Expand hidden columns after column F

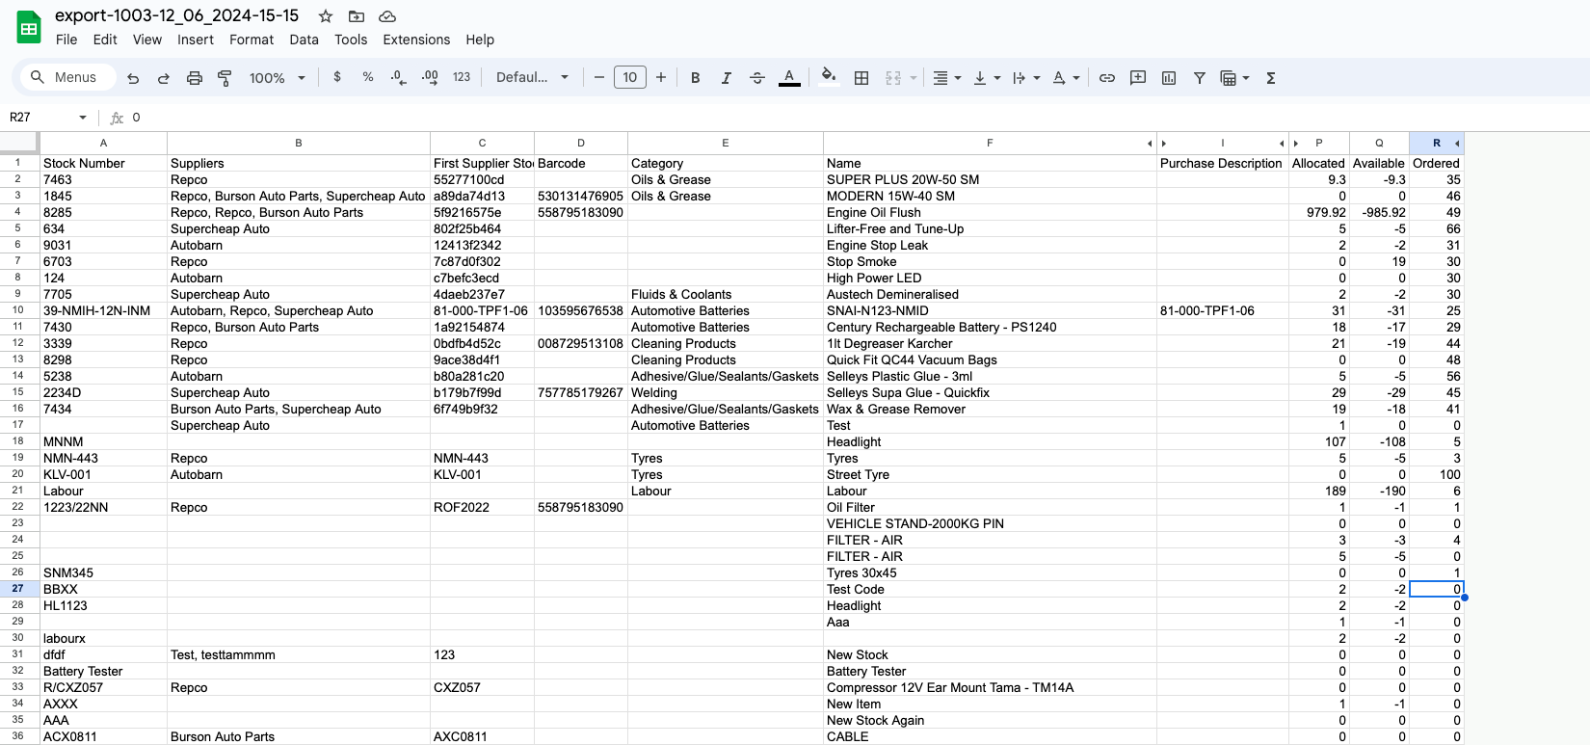point(1150,144)
